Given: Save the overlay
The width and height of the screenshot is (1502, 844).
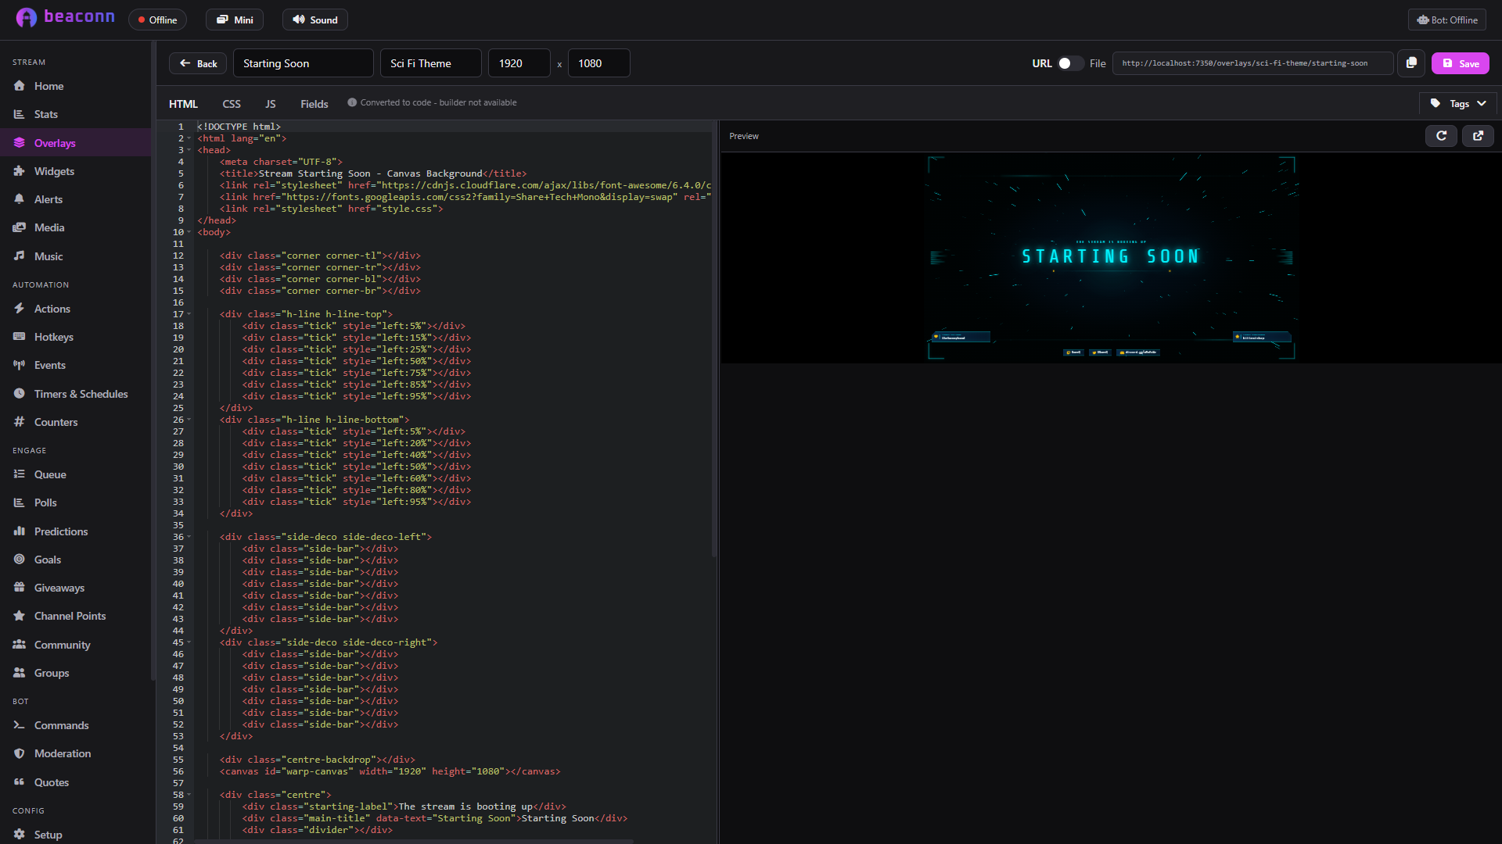Looking at the screenshot, I should [x=1460, y=63].
